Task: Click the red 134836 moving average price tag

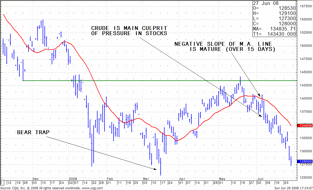Action: pyautogui.click(x=305, y=126)
